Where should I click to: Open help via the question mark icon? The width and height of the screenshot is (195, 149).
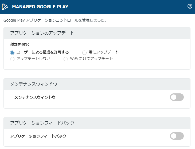tap(190, 7)
